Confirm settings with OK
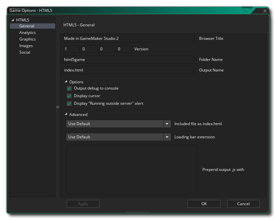The width and height of the screenshot is (276, 220). tap(204, 204)
